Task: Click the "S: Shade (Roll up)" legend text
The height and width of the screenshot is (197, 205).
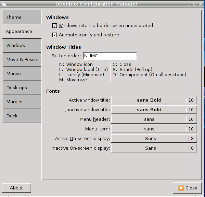Action: [132, 69]
